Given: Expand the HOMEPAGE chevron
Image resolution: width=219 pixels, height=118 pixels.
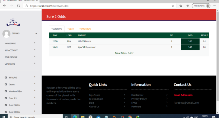Looking at the screenshot, I should 35,43.
